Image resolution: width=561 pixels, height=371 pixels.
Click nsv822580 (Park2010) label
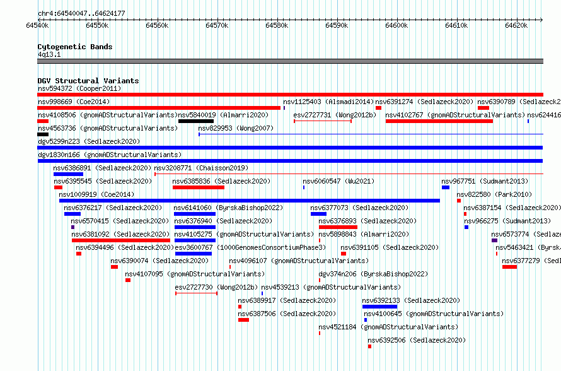click(494, 194)
